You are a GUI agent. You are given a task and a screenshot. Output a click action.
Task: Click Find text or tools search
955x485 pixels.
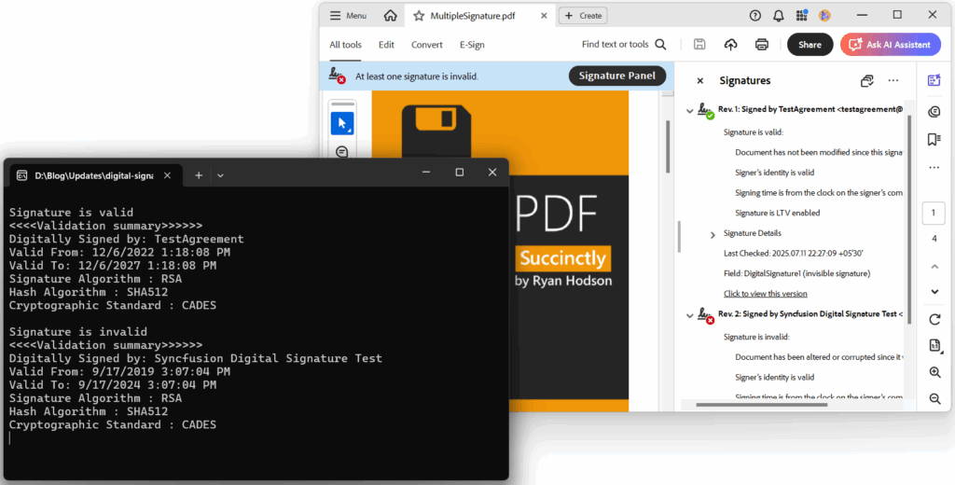click(624, 45)
